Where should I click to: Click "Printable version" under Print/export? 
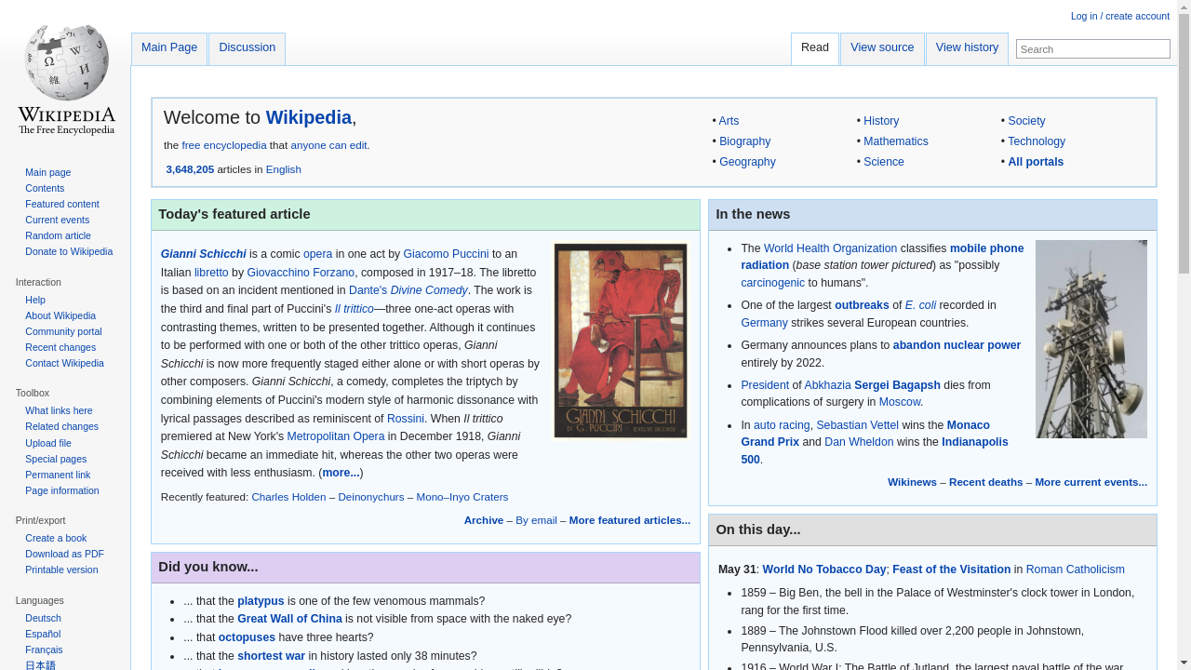61,569
